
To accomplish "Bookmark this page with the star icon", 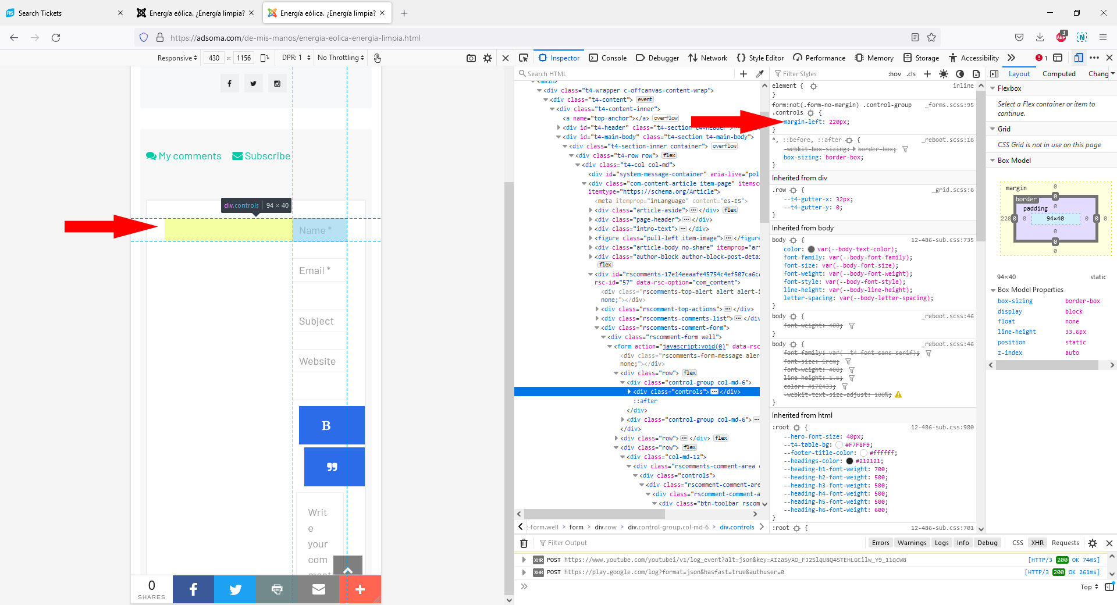I will point(931,38).
